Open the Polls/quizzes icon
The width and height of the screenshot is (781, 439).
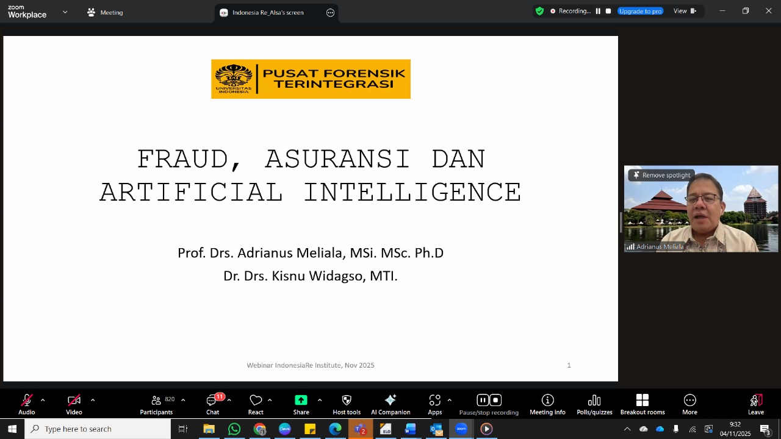pos(594,404)
